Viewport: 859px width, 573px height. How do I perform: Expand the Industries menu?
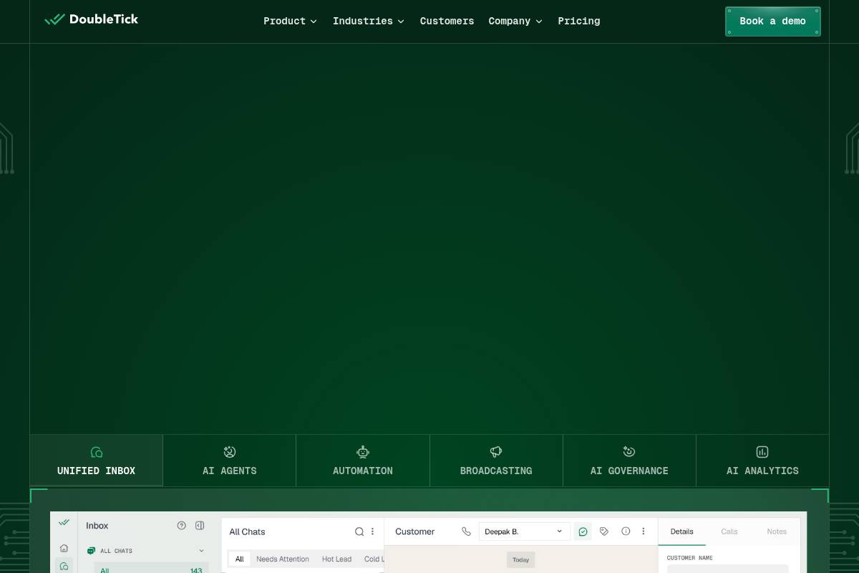pyautogui.click(x=368, y=21)
